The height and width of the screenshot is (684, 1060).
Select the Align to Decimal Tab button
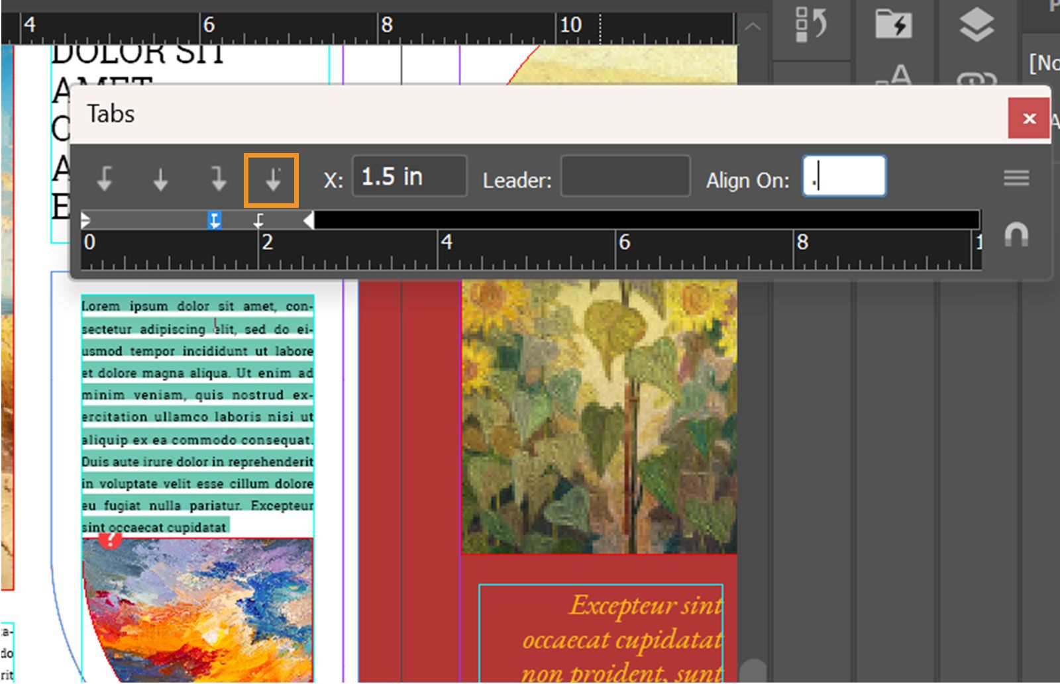(272, 179)
